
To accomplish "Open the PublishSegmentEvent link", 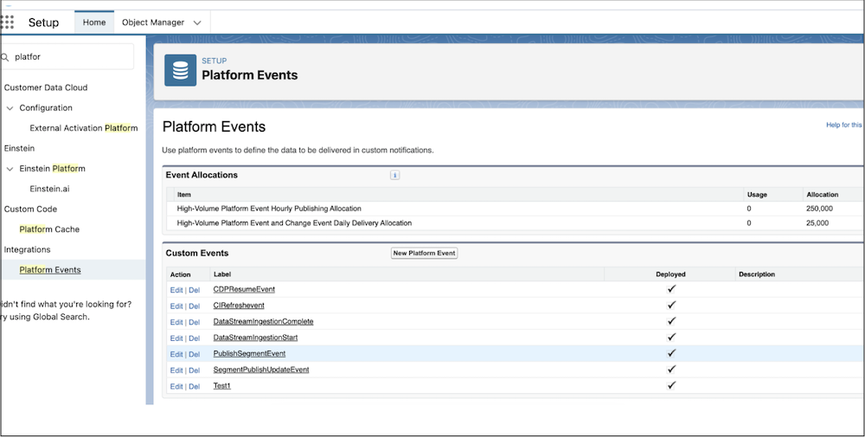I will [x=249, y=353].
